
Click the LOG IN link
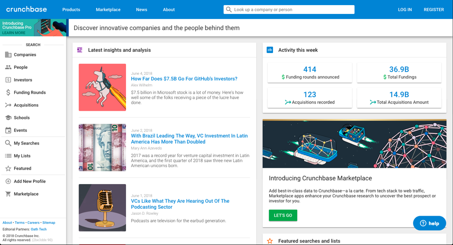point(405,10)
